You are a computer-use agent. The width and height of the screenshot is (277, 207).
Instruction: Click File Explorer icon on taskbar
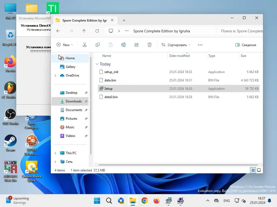(x=133, y=201)
